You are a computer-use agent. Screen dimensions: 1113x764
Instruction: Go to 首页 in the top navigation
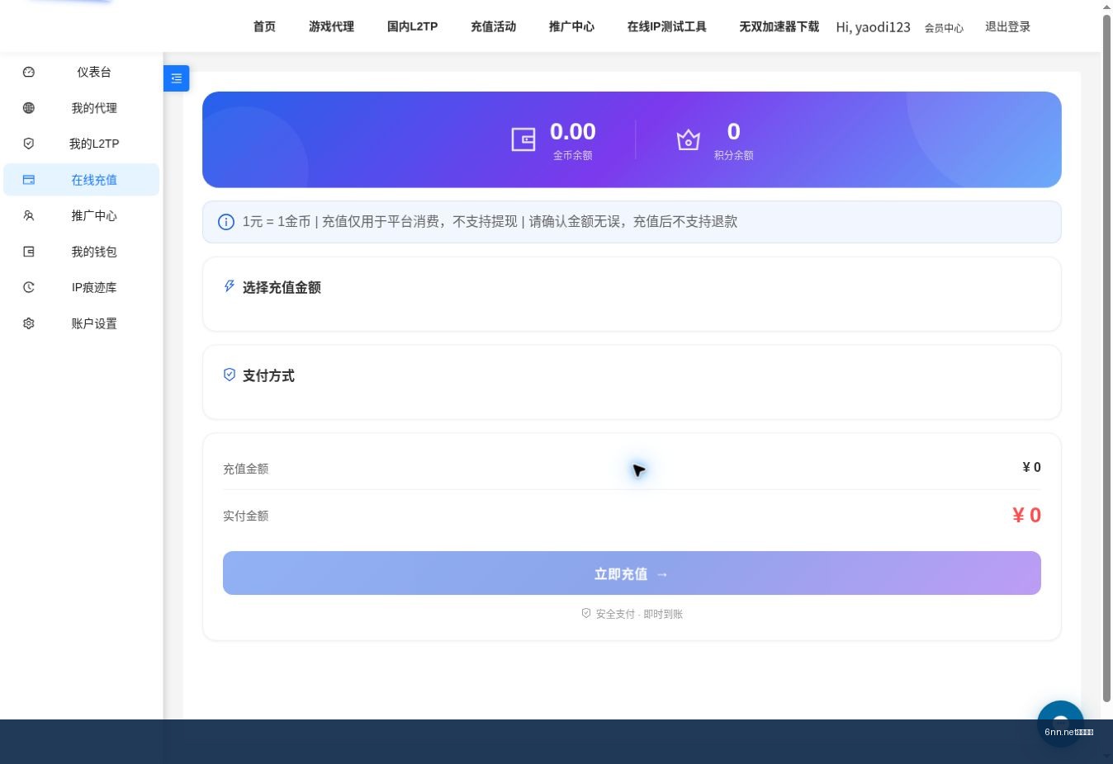tap(264, 26)
